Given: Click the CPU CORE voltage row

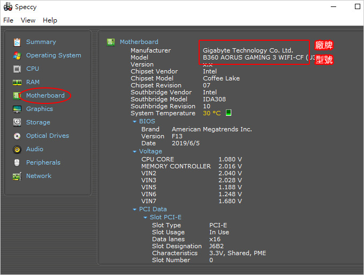Looking at the screenshot, I should coord(192,159).
